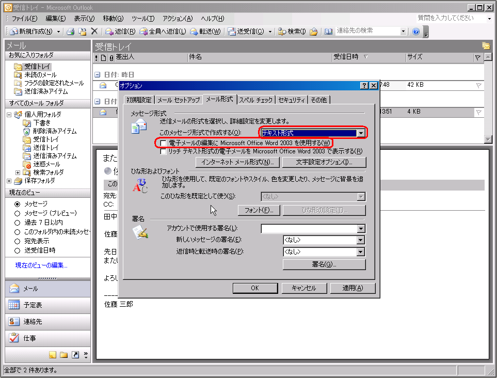Click the Forward (転送) toolbar button
Viewport: 497px width, 378px height.
click(205, 31)
